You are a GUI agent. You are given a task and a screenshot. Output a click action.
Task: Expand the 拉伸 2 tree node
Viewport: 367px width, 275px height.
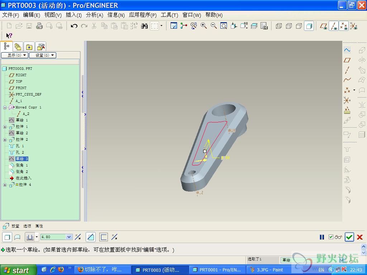tap(5, 140)
